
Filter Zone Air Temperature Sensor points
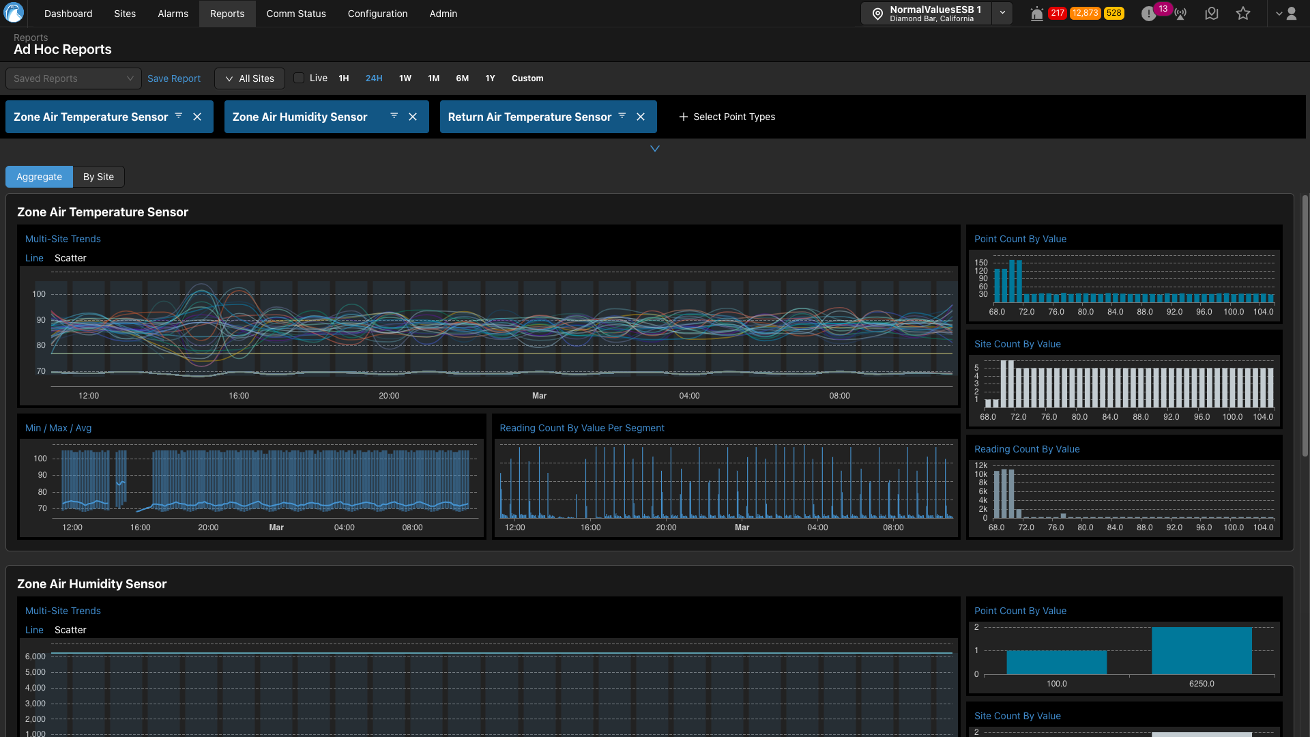pyautogui.click(x=179, y=116)
